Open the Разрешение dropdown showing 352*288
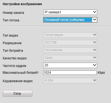The image size is (111, 103). [70, 43]
